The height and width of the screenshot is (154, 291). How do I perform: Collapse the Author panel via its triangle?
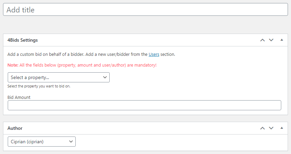point(282,128)
